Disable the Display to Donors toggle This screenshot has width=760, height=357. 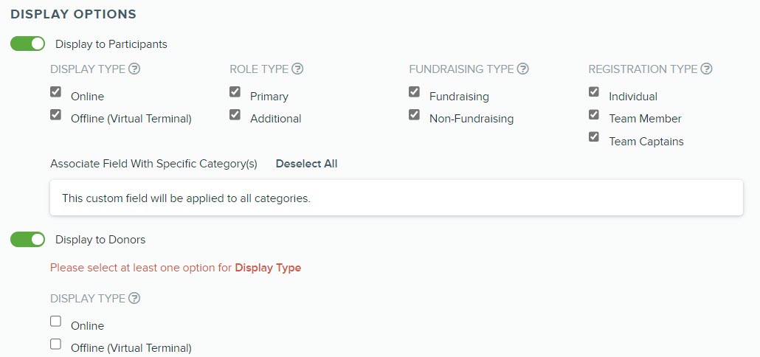[27, 239]
